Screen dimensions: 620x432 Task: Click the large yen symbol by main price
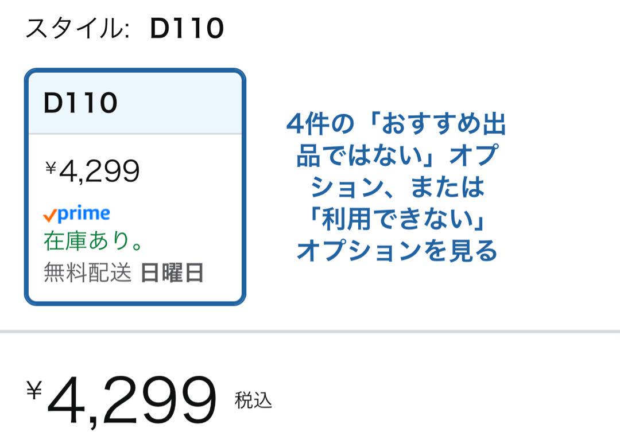(34, 390)
